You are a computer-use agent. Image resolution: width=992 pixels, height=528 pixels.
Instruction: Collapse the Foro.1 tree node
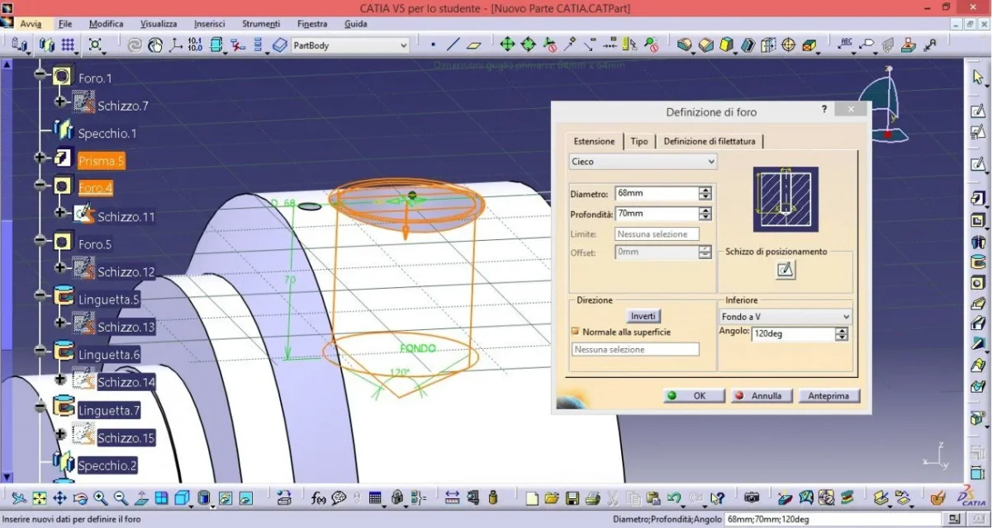coord(40,76)
